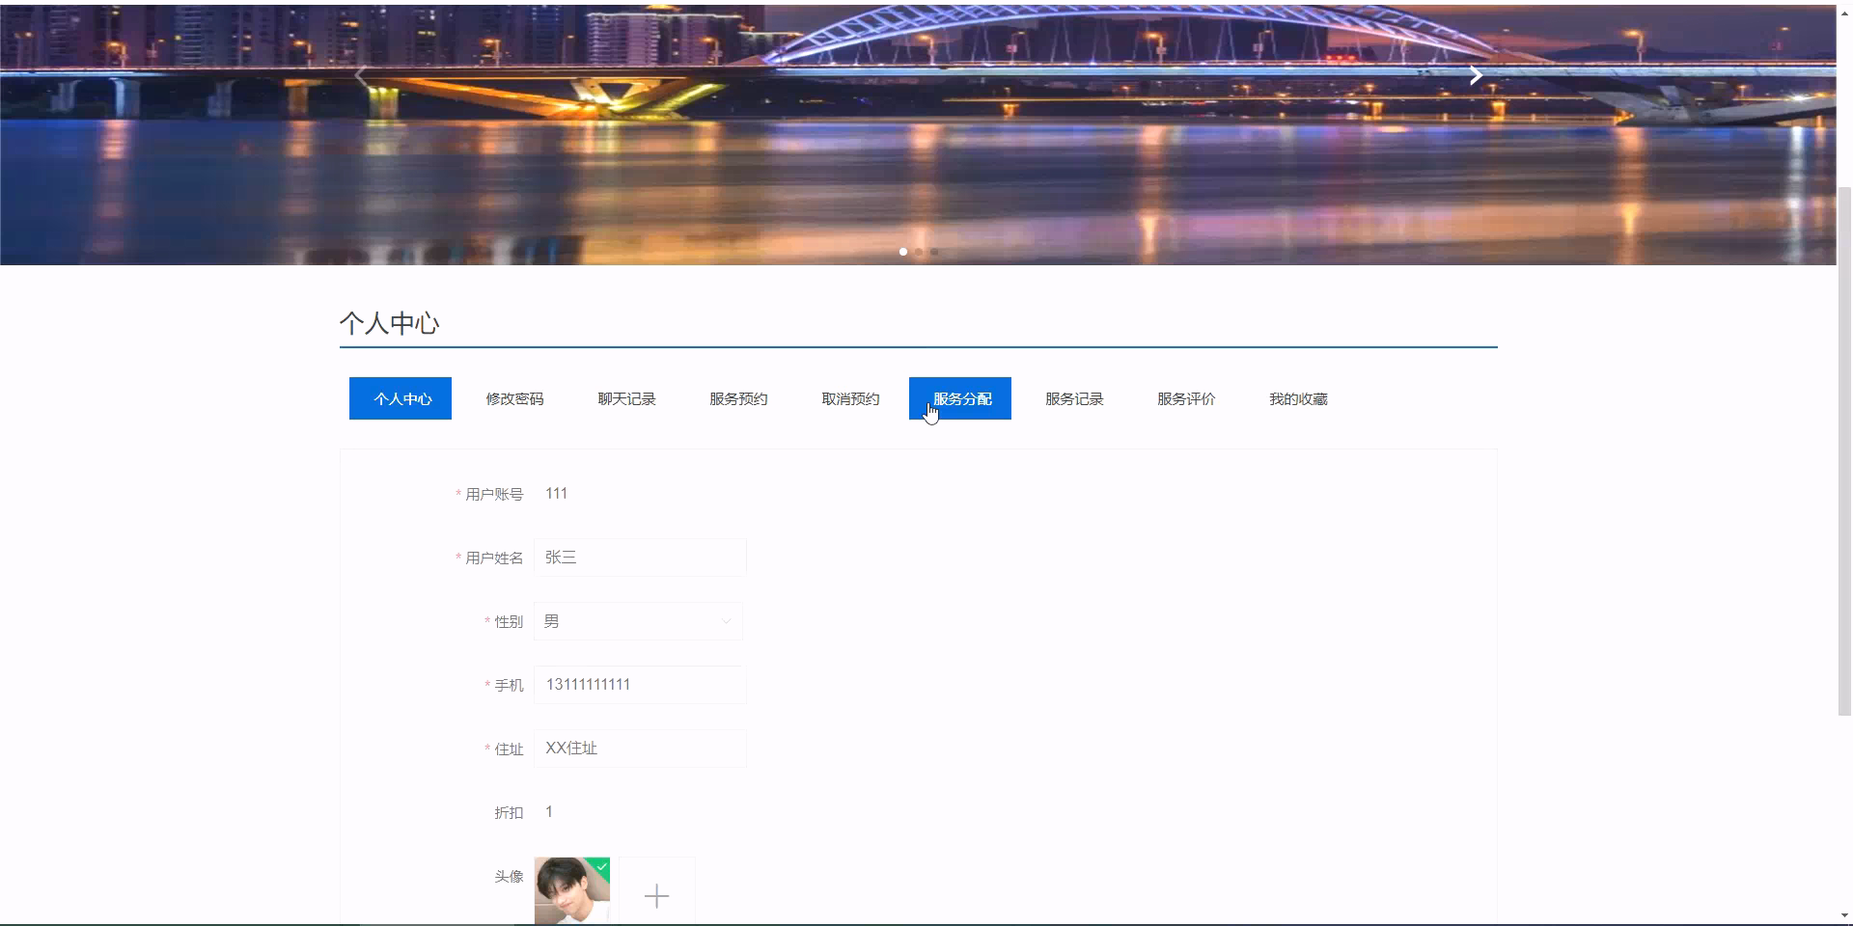Open the 修改密码 tab

[514, 398]
